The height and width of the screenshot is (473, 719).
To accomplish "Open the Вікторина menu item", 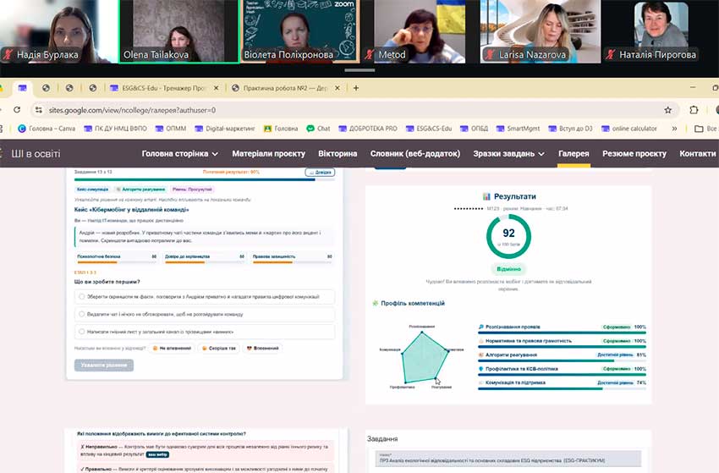I will coord(338,154).
